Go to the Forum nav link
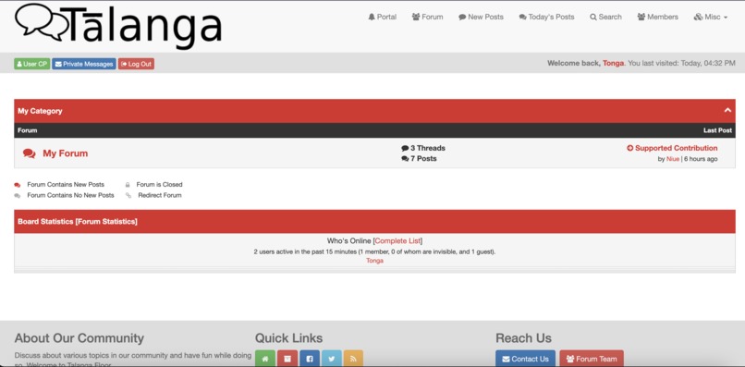 tap(427, 17)
